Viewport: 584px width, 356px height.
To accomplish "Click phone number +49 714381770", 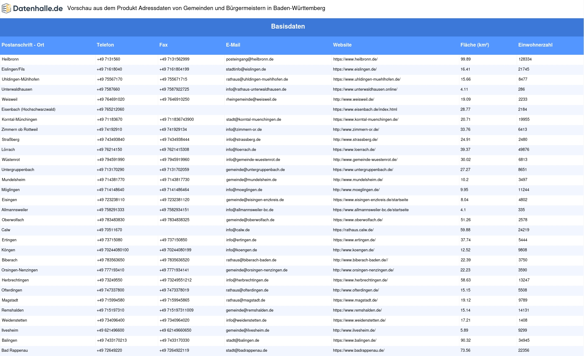I will click(111, 180).
